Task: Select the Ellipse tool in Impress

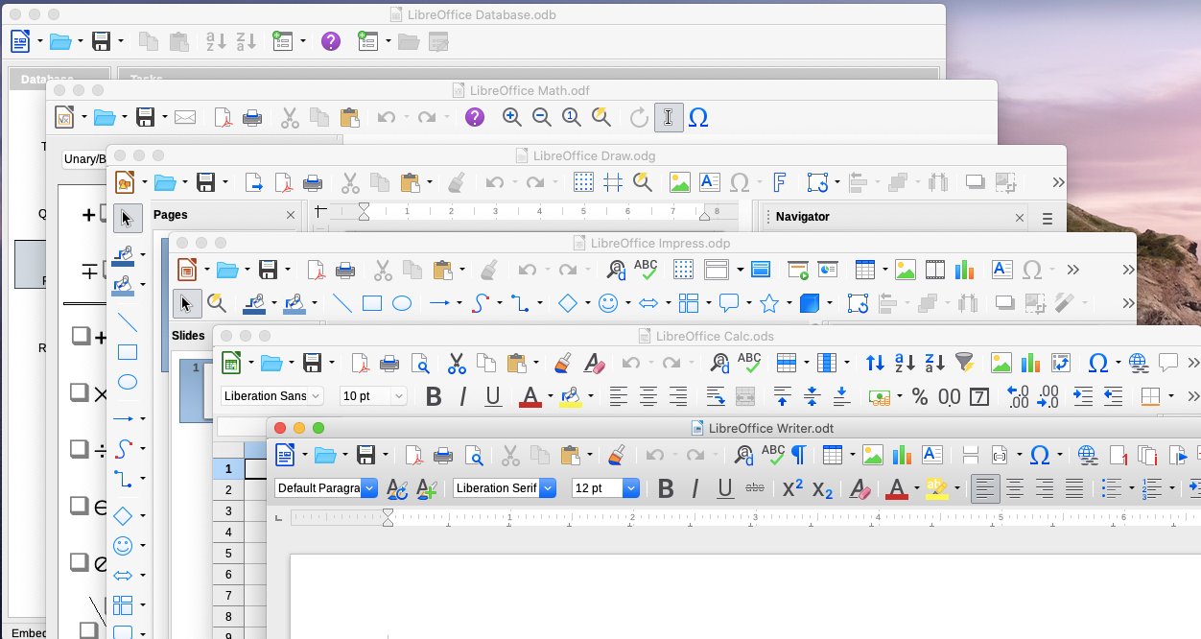Action: pyautogui.click(x=401, y=302)
